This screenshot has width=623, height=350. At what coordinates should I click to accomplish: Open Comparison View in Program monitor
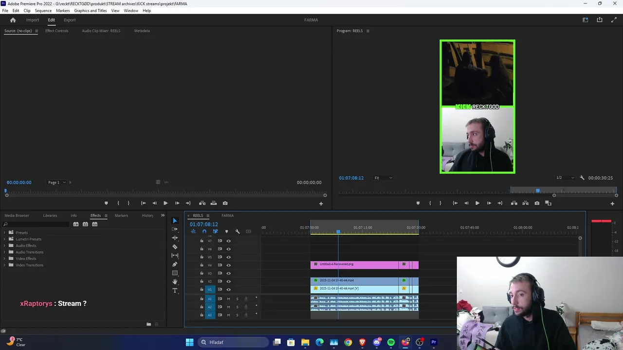[x=548, y=203]
